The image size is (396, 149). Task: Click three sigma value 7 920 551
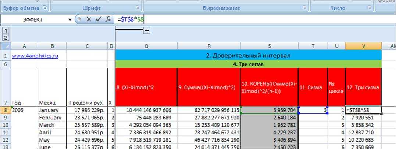click(x=363, y=118)
